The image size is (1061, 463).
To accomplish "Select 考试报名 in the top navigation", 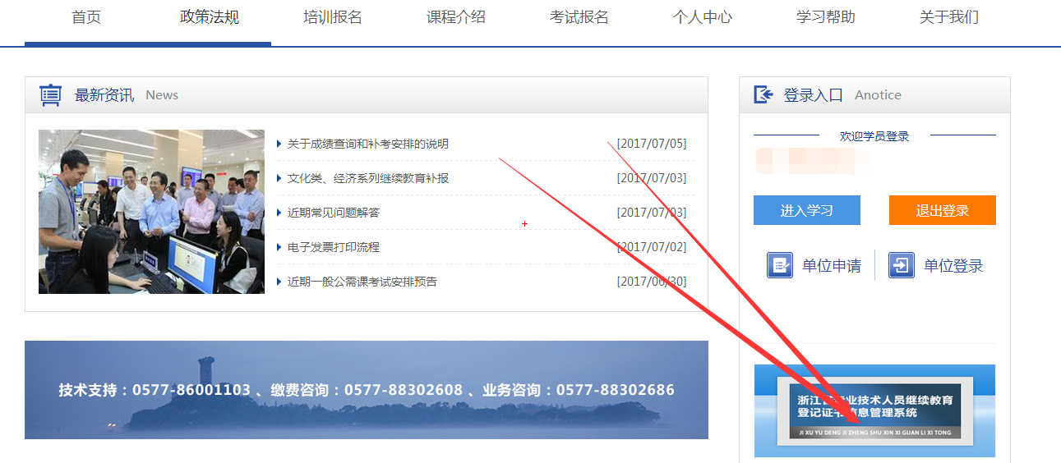I will pyautogui.click(x=579, y=17).
